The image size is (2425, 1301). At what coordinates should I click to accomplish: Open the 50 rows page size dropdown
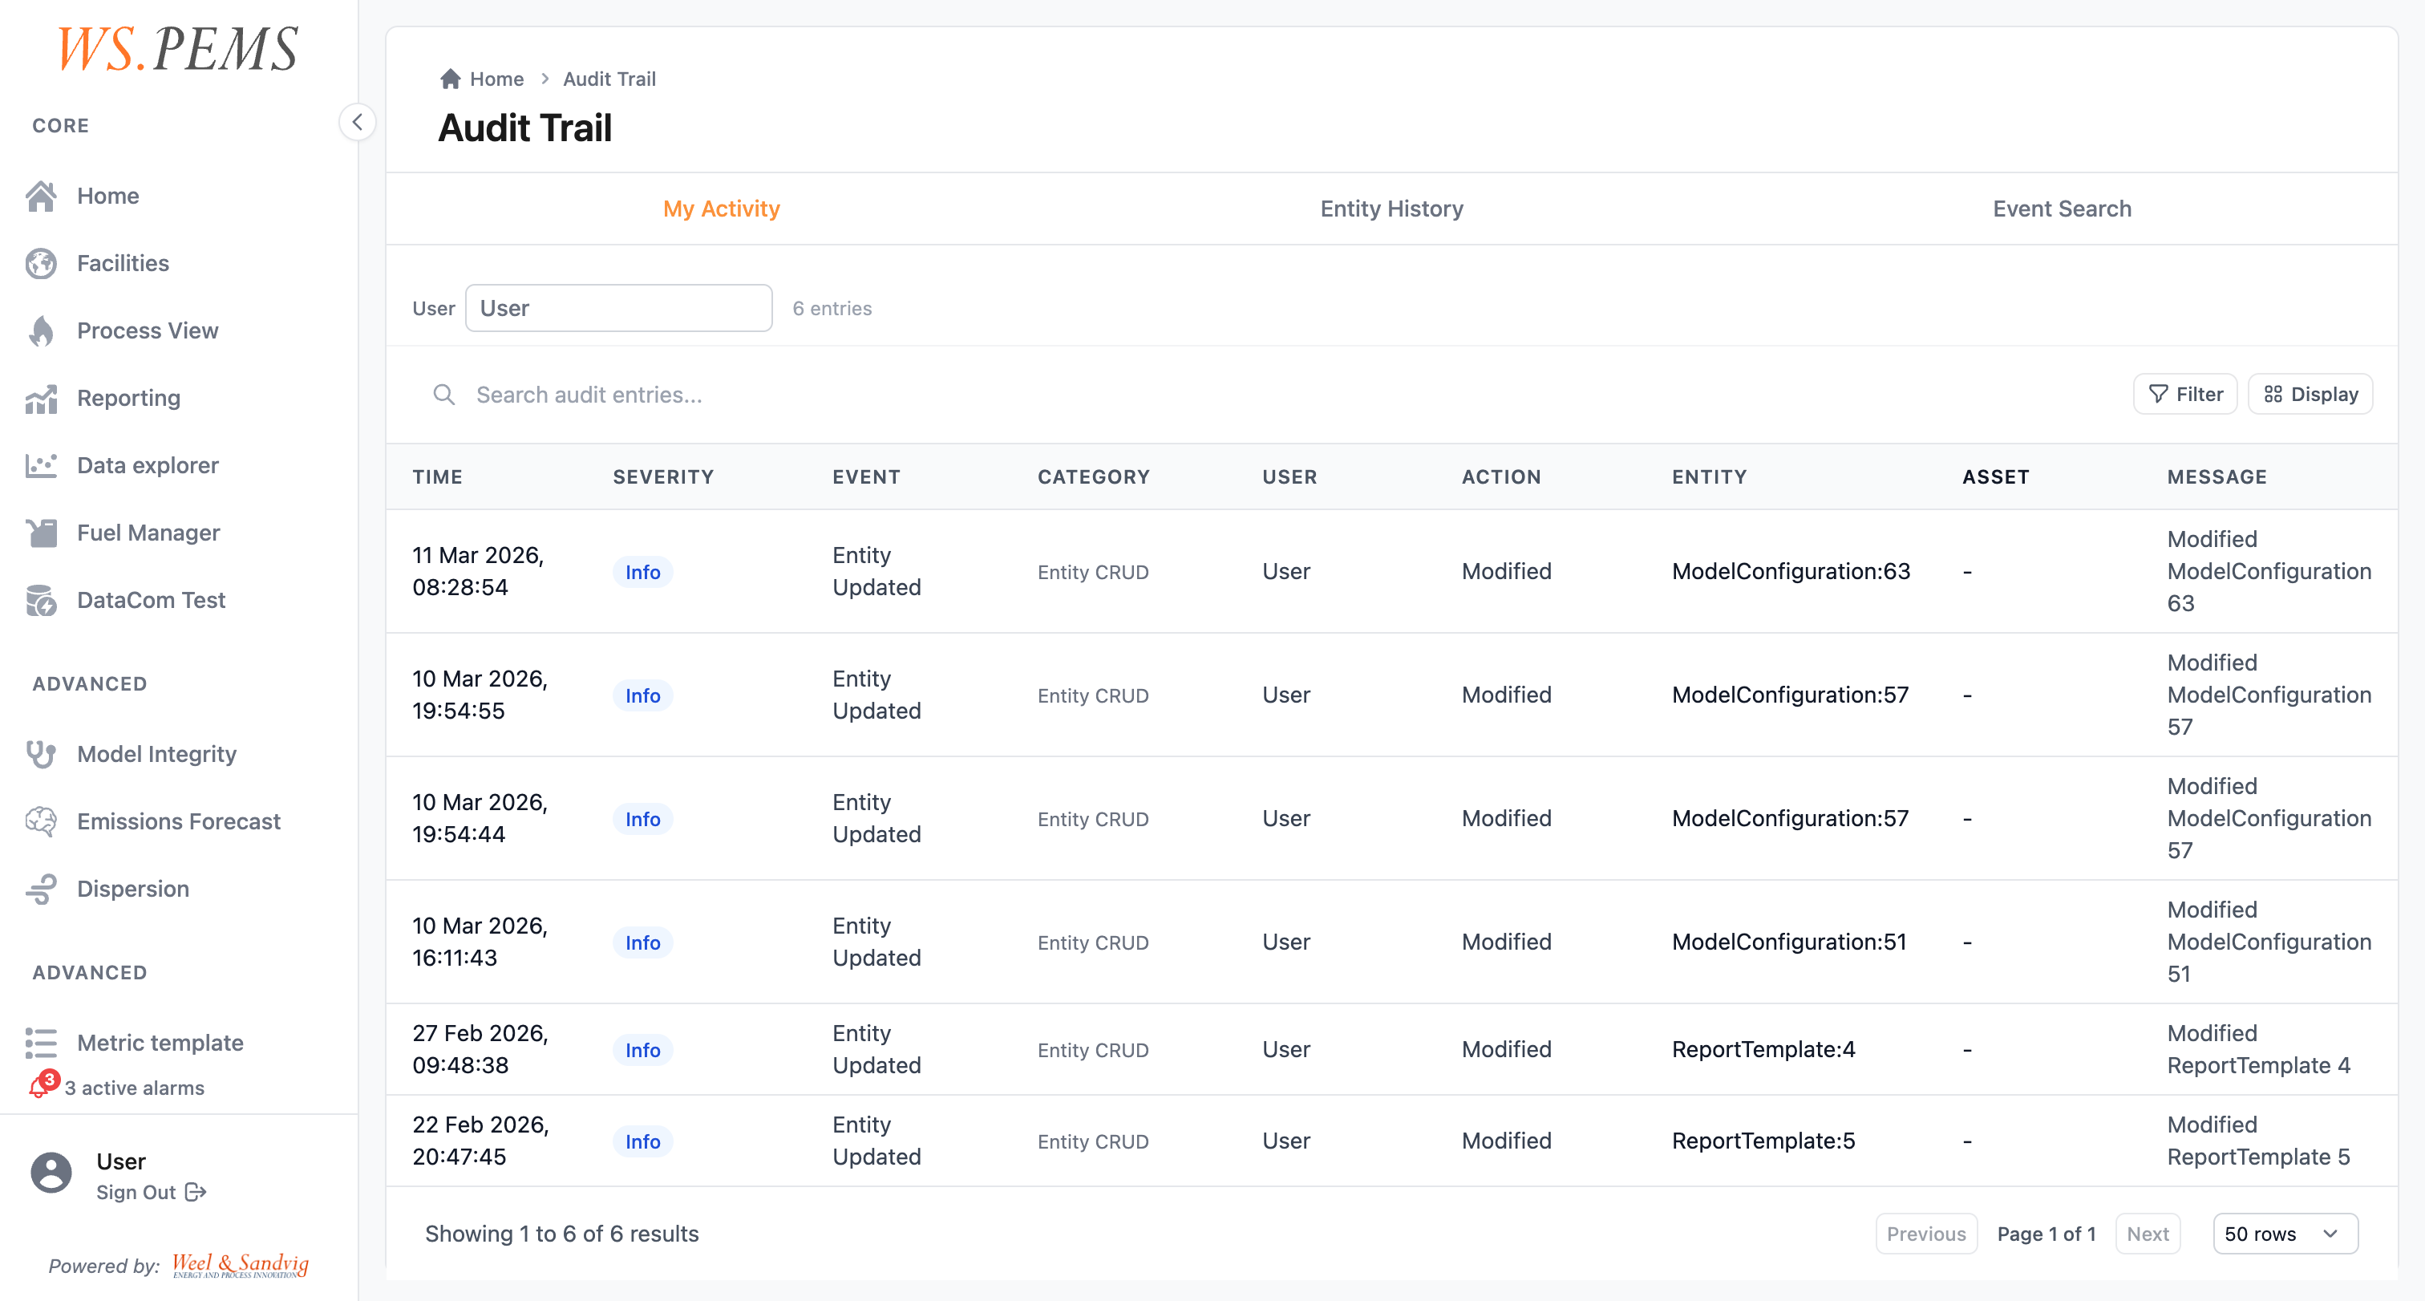(x=2285, y=1233)
